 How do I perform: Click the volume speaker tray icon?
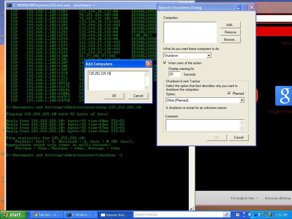click(x=265, y=214)
